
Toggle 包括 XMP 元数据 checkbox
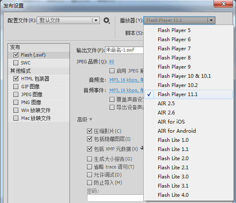coord(89,149)
